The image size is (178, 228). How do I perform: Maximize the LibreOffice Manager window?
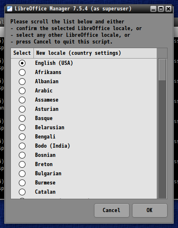[161, 9]
